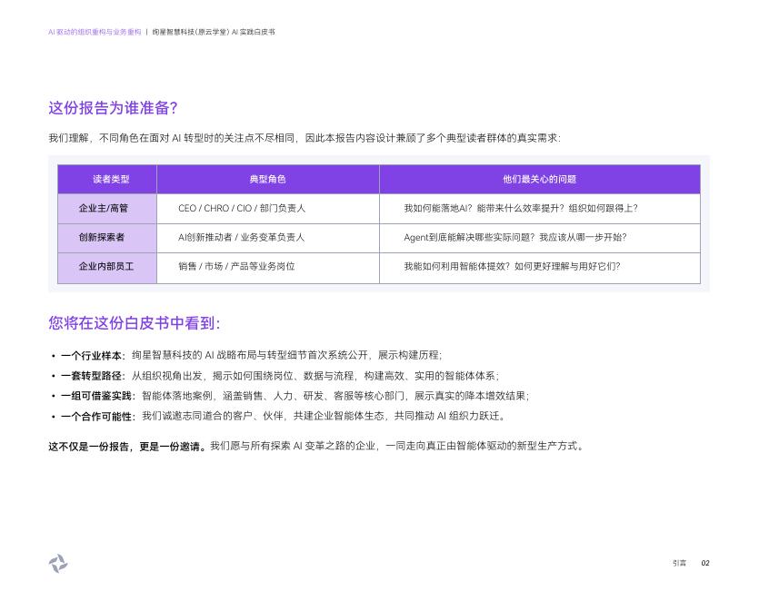Click the page number "02" in the footer
This screenshot has height=601, width=759.
[704, 563]
